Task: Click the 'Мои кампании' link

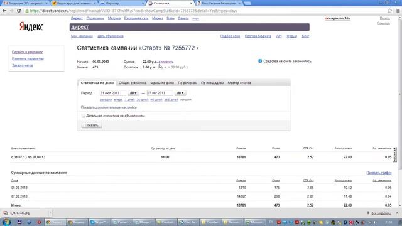Action: pos(82,36)
